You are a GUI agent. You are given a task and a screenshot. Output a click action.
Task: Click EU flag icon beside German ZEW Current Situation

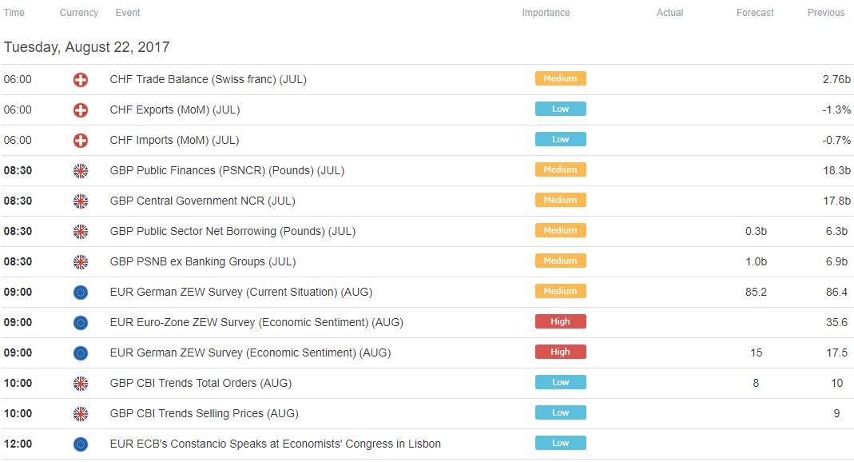pyautogui.click(x=81, y=293)
